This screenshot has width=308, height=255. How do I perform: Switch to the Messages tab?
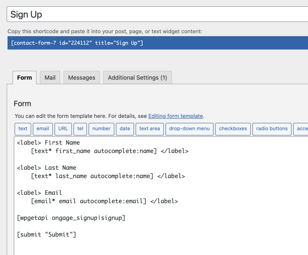[x=82, y=77]
